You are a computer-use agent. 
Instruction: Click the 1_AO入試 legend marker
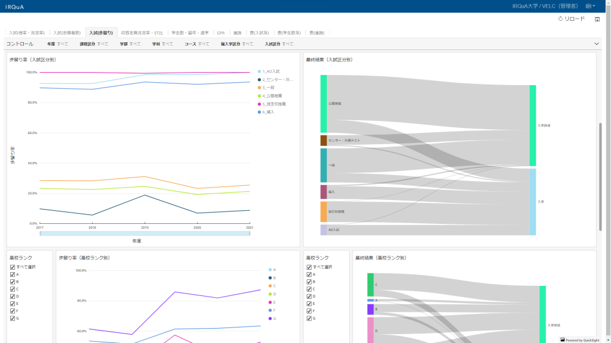259,71
